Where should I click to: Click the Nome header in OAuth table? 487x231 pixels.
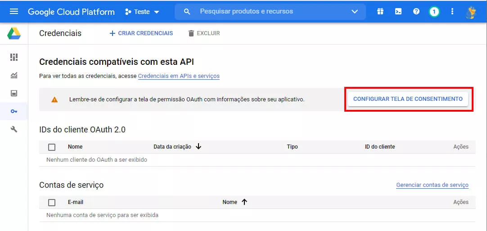coord(75,147)
